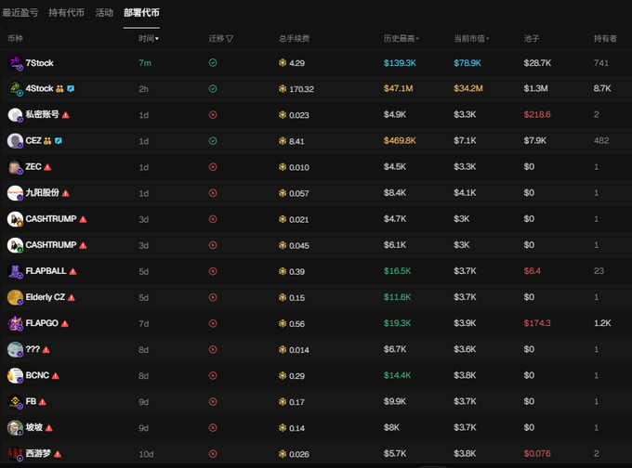Click warning triangle beside 私密账号
The width and height of the screenshot is (632, 468).
tap(66, 115)
